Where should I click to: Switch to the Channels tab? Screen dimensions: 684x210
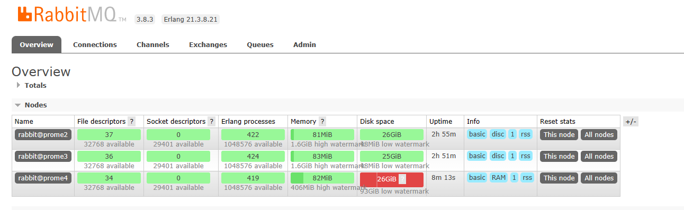[153, 44]
